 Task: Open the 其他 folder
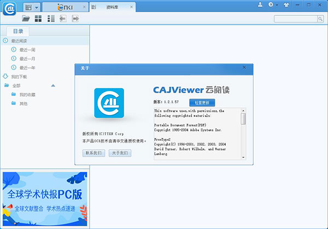(x=24, y=104)
